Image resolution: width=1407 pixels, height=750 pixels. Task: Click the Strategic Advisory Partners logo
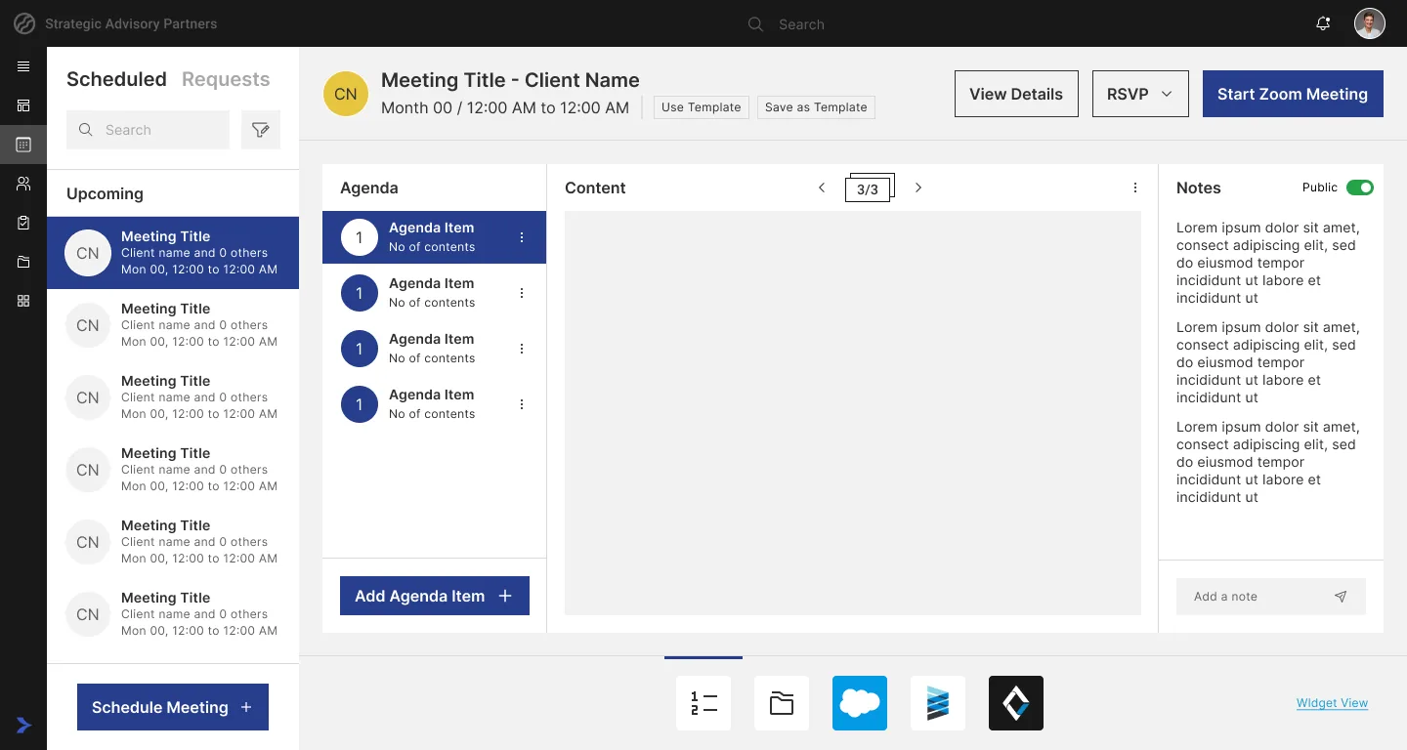(x=24, y=23)
